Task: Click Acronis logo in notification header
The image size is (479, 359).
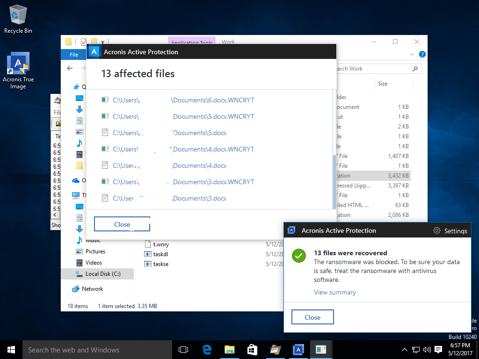Action: tap(291, 230)
